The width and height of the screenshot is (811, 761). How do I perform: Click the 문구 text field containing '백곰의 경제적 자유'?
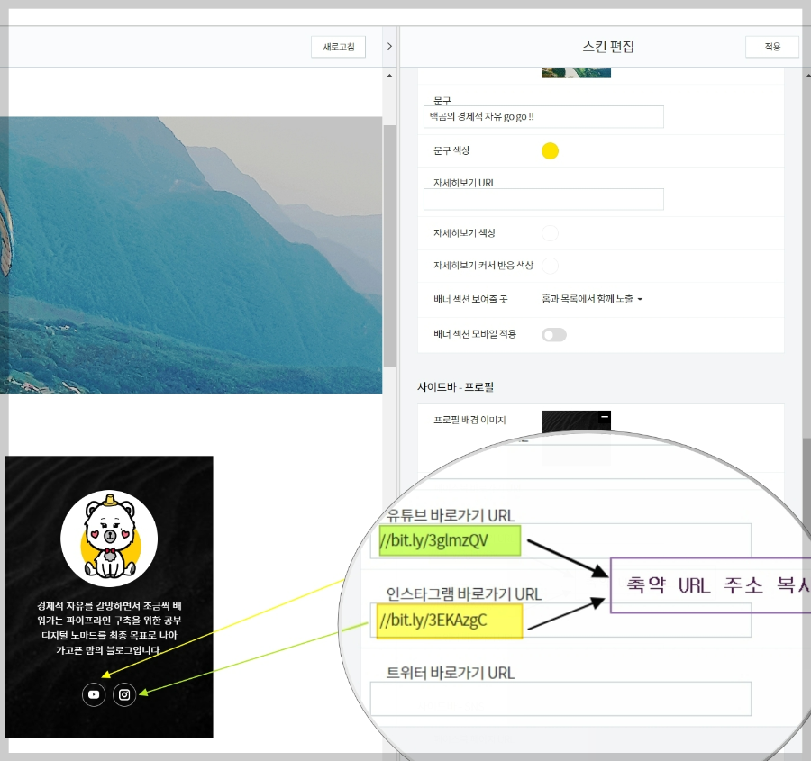(542, 116)
